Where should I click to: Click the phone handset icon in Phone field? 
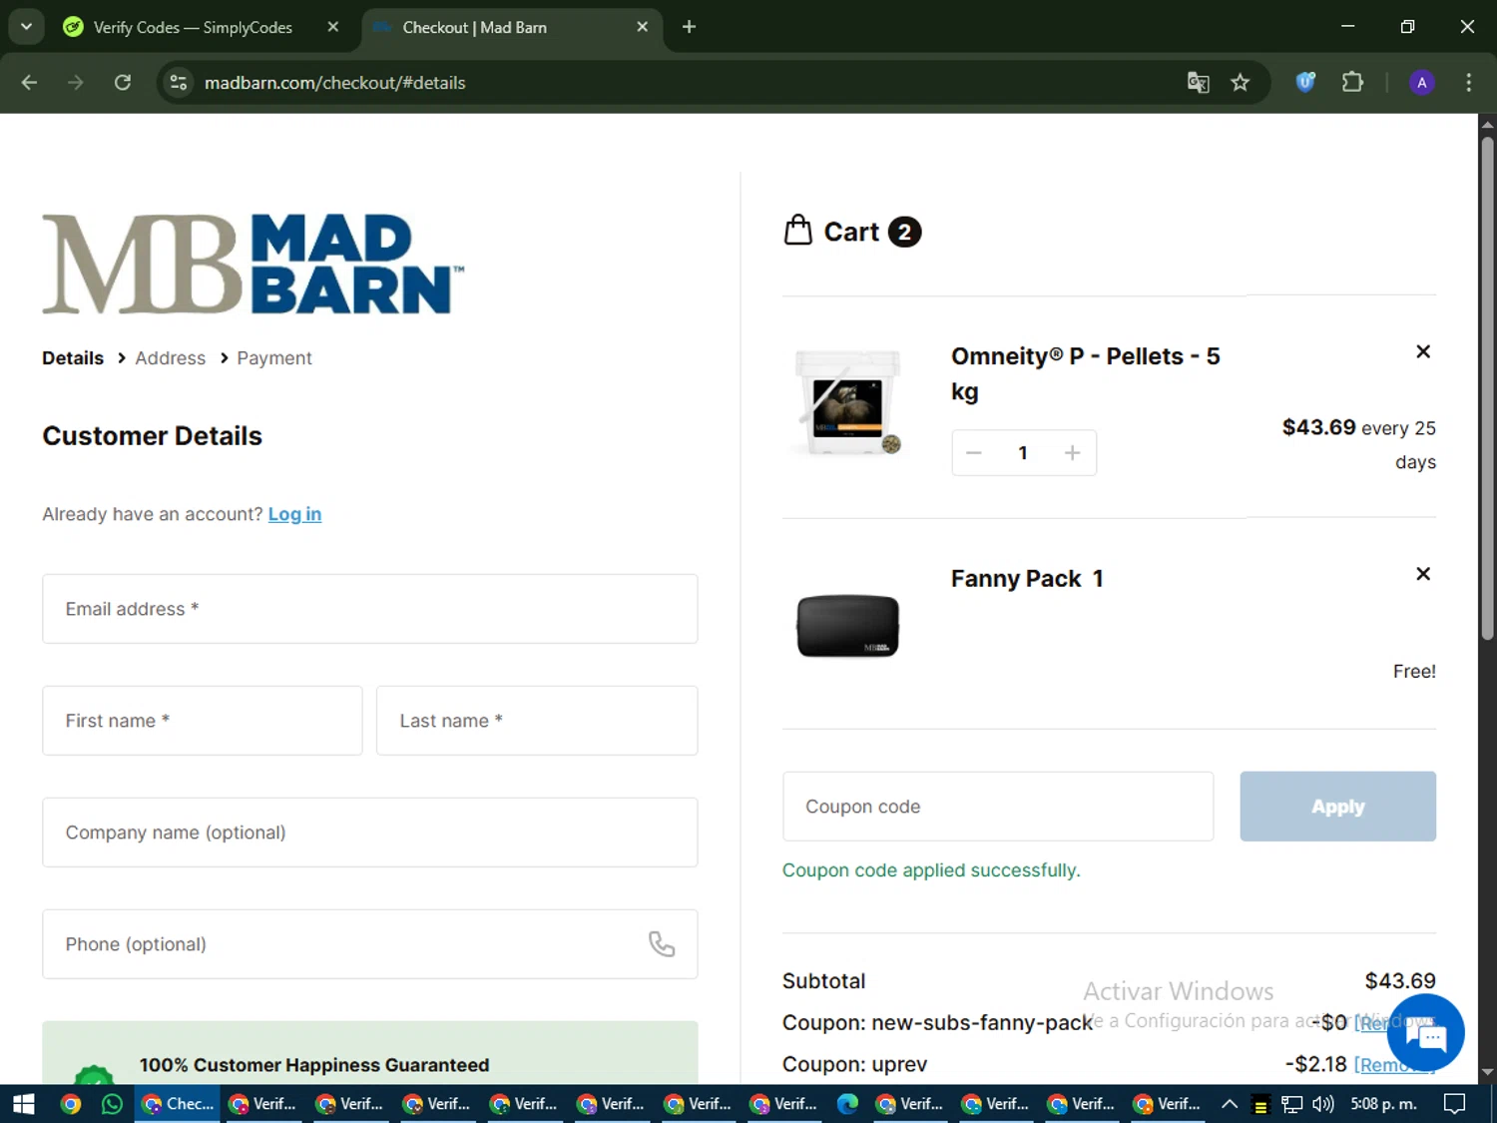point(662,943)
